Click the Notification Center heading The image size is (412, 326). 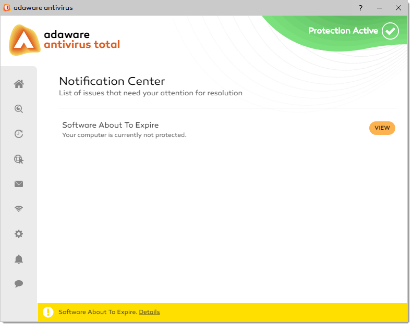pos(112,81)
